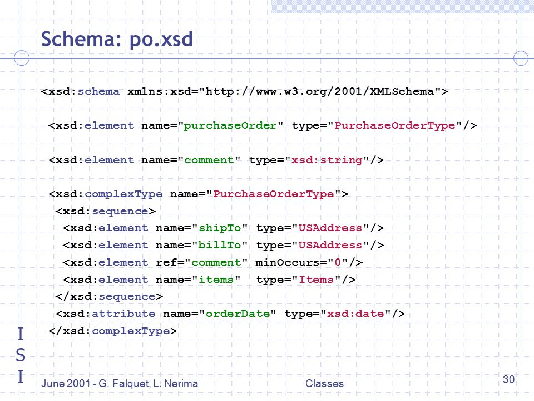Click the minOccurs value "0"
534x401 pixels.
click(x=338, y=262)
